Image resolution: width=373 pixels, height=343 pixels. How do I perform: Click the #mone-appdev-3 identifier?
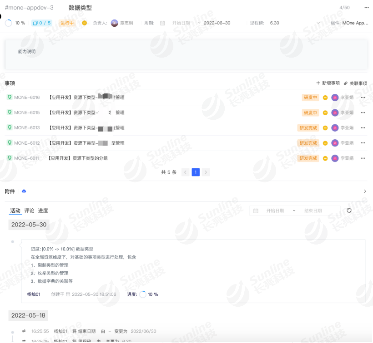(29, 8)
